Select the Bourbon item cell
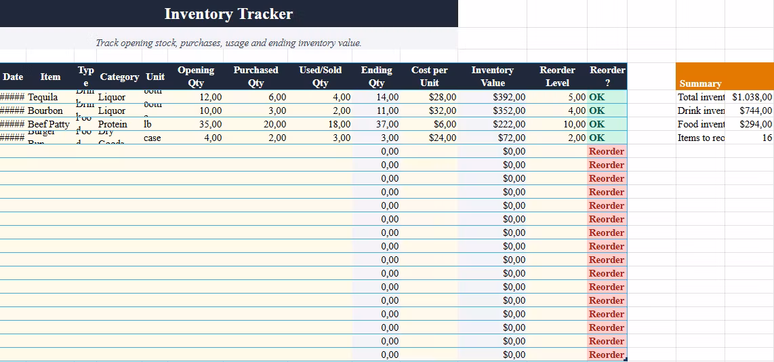This screenshot has height=362, width=774. point(50,110)
